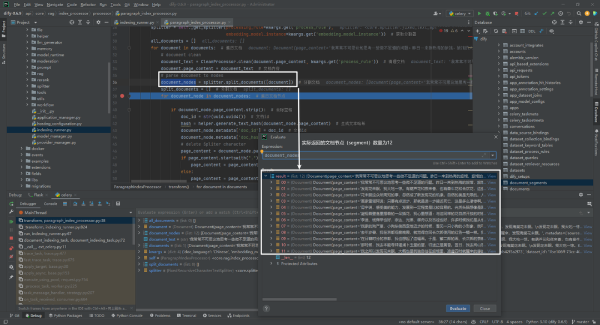This screenshot has height=325, width=600.
Task: Click the Evaluate button
Action: click(x=458, y=308)
